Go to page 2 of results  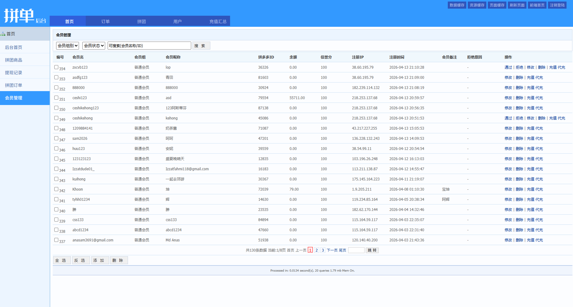tap(316, 250)
